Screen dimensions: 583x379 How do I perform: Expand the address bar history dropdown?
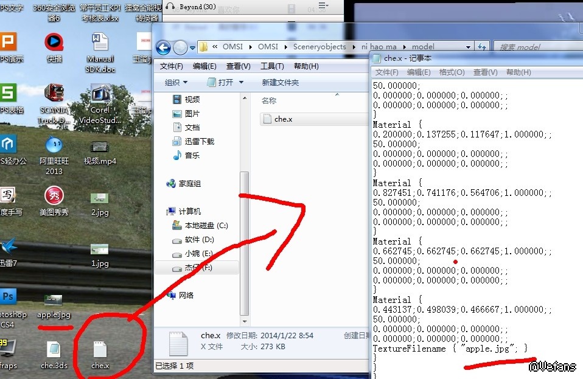[468, 47]
